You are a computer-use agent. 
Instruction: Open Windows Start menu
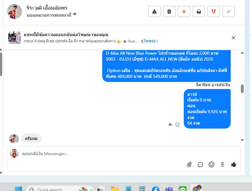click(x=18, y=189)
